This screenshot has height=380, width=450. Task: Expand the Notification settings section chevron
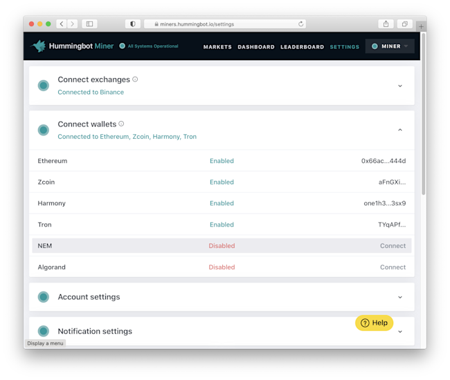point(400,332)
